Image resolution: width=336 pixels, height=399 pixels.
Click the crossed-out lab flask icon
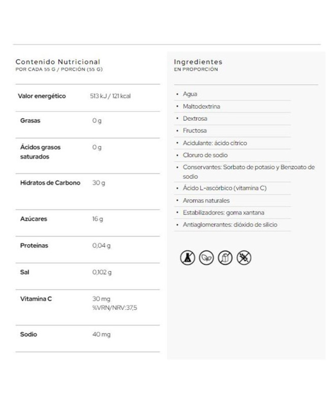188,258
